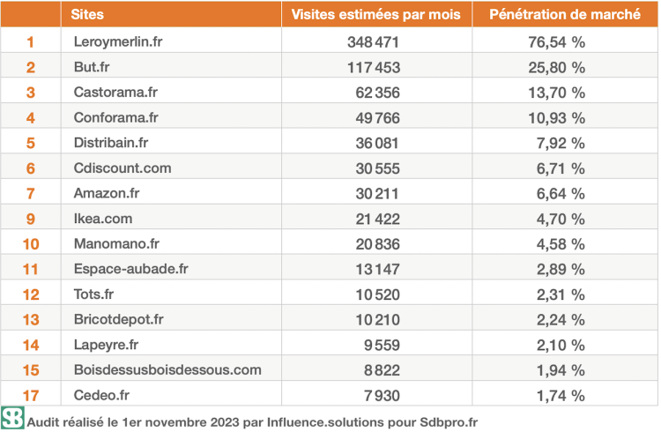Select the 76,54 % market penetration cell

point(561,41)
